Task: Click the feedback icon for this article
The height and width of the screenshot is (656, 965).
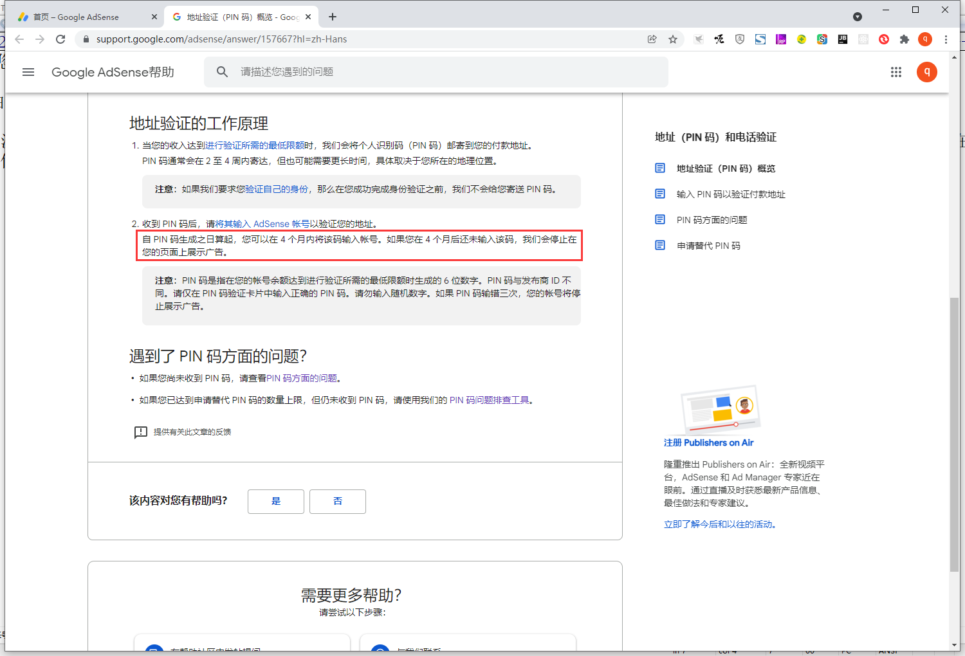Action: (x=141, y=432)
